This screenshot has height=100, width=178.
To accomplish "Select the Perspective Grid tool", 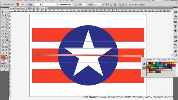I will click(6, 37).
